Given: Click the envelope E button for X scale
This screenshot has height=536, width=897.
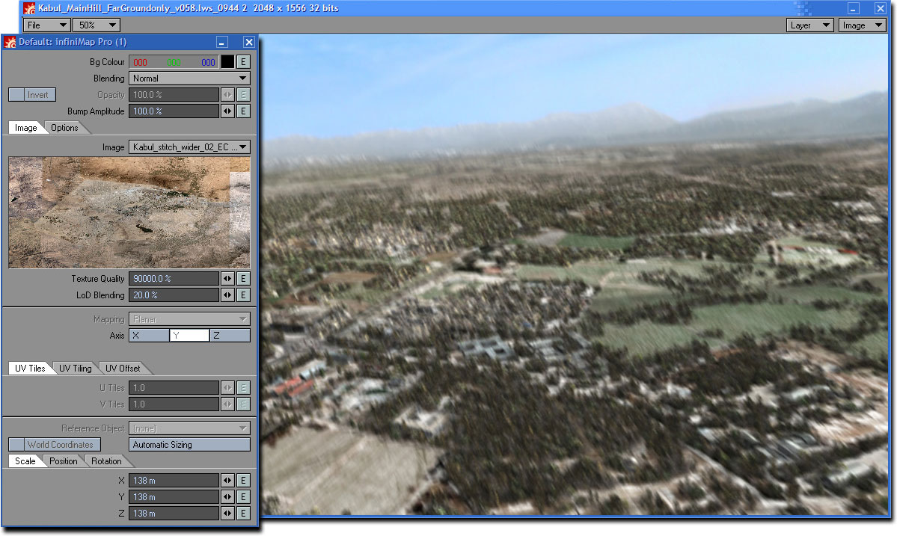Looking at the screenshot, I should click(x=243, y=481).
